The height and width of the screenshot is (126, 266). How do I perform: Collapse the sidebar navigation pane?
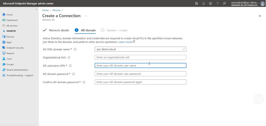coord(36,9)
